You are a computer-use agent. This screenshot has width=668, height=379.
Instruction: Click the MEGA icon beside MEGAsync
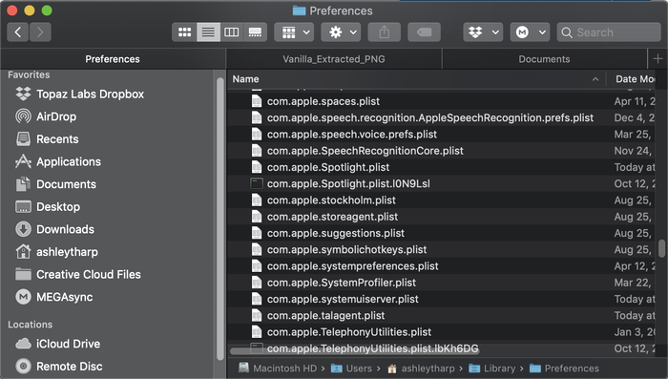[23, 297]
